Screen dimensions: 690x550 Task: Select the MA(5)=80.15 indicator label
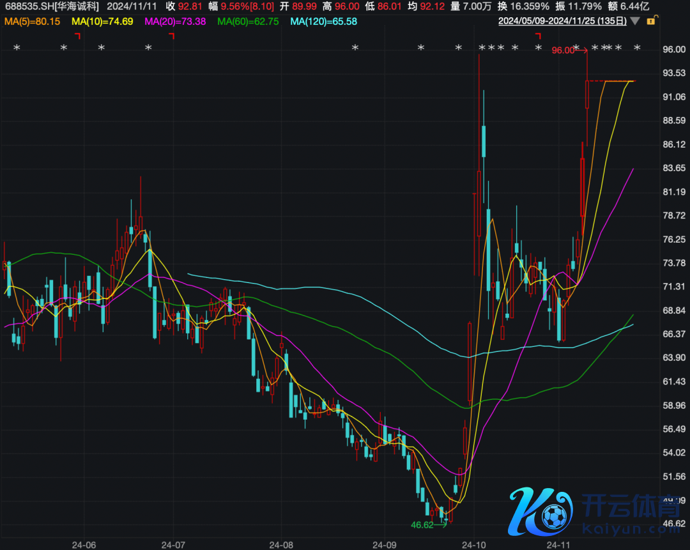pos(32,21)
